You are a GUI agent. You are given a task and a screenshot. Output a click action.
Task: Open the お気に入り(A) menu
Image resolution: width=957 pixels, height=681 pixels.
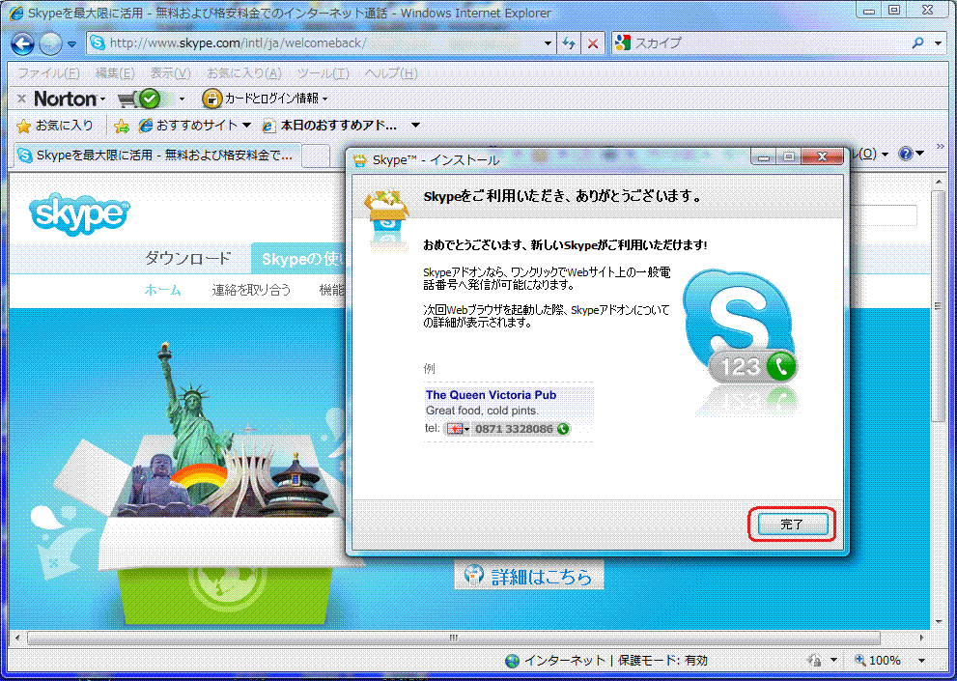click(x=243, y=73)
